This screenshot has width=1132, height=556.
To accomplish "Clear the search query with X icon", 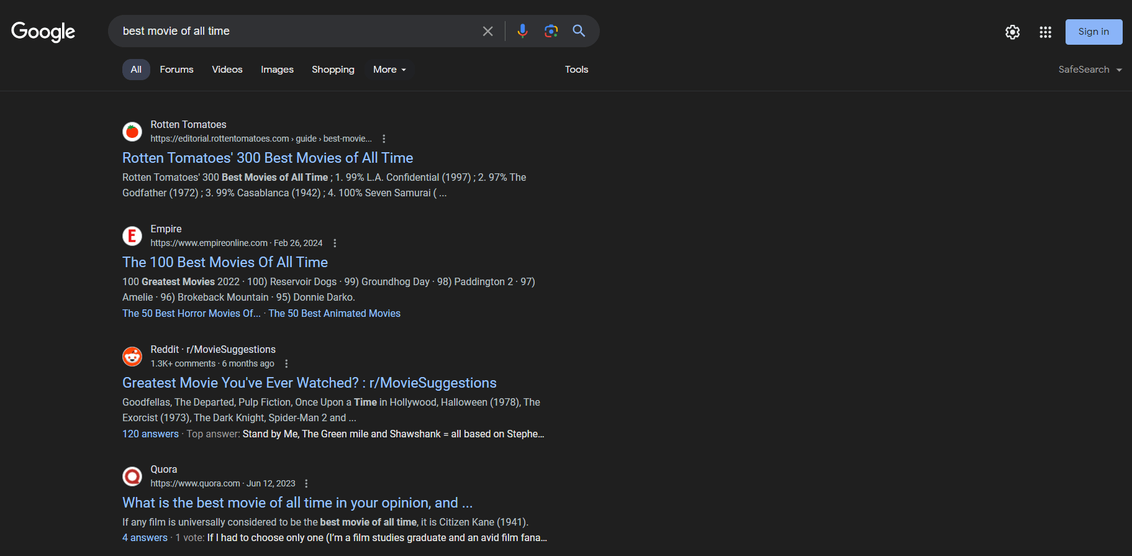I will pyautogui.click(x=488, y=31).
